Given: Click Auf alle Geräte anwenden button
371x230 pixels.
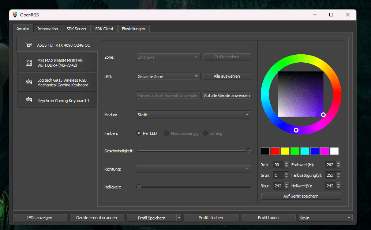Looking at the screenshot, I should coord(227,95).
